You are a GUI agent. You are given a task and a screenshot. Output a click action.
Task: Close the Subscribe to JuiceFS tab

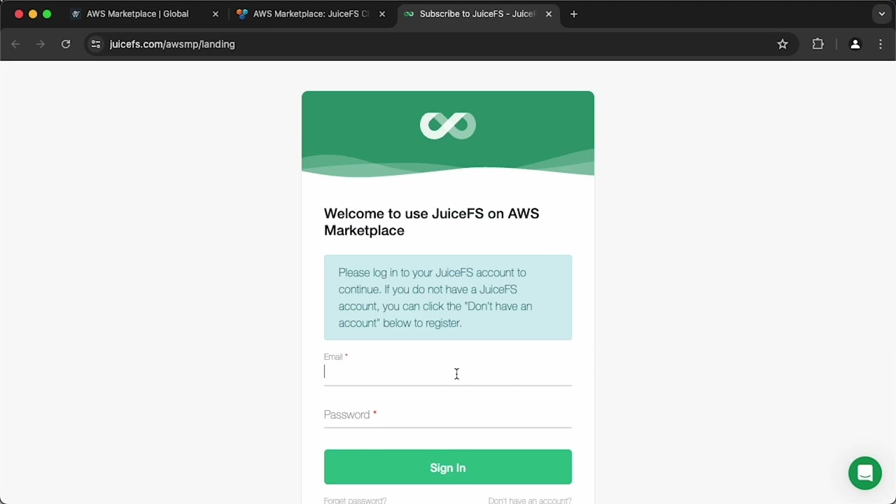click(x=549, y=14)
